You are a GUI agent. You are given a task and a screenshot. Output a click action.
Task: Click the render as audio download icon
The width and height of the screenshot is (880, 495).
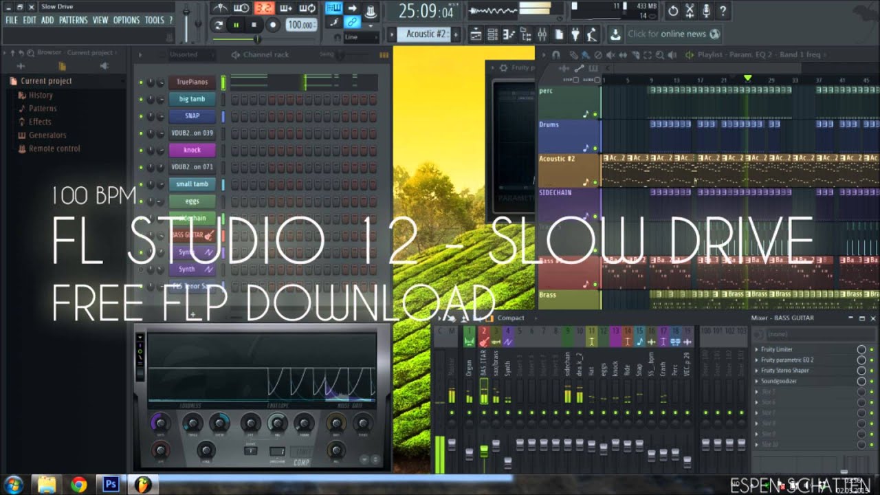[615, 34]
